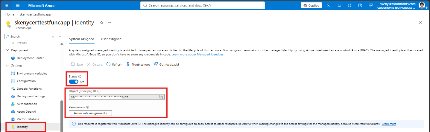Screen dimensions: 430x132
Task: Open the notifications bell
Action: point(339,5)
